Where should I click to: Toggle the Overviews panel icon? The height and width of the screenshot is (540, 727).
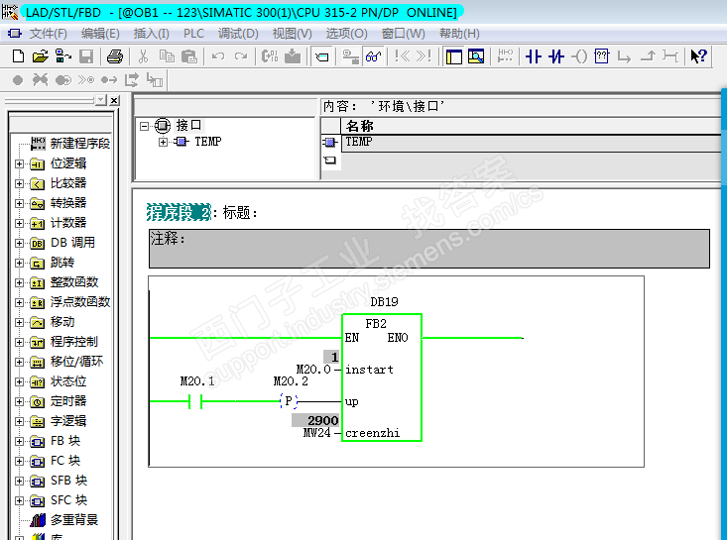pyautogui.click(x=453, y=56)
